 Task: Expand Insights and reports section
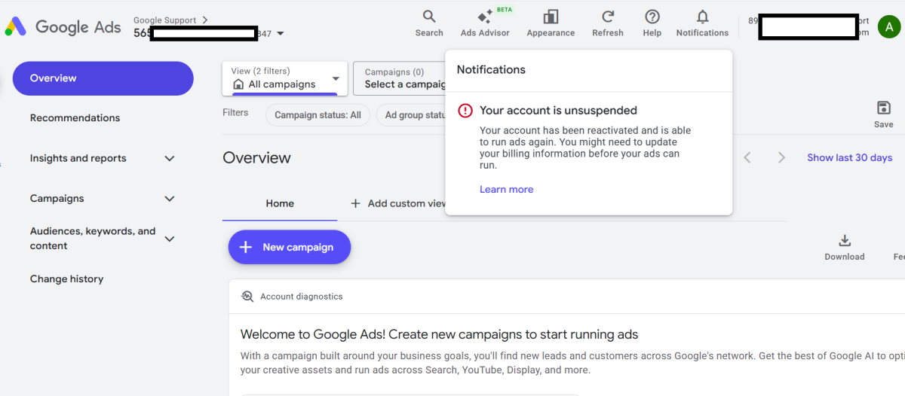pos(170,159)
